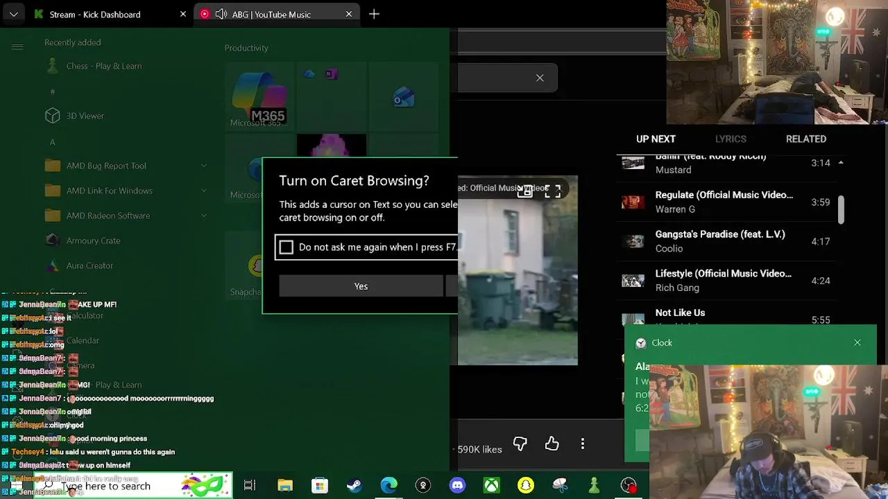
Task: Open the browser tab list dropdown arrow
Action: coord(13,14)
